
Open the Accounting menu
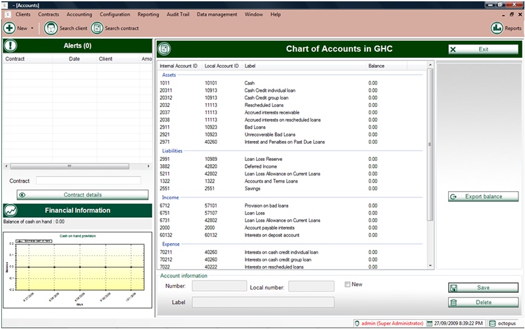[79, 14]
